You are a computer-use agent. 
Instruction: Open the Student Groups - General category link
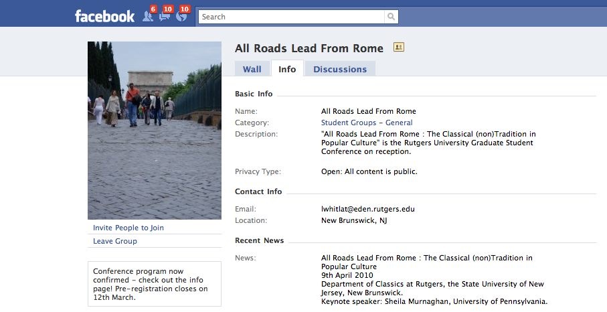coord(367,123)
